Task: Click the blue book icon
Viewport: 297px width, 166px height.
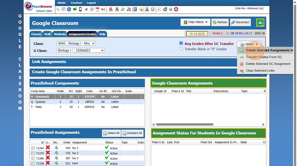Action: pyautogui.click(x=135, y=9)
